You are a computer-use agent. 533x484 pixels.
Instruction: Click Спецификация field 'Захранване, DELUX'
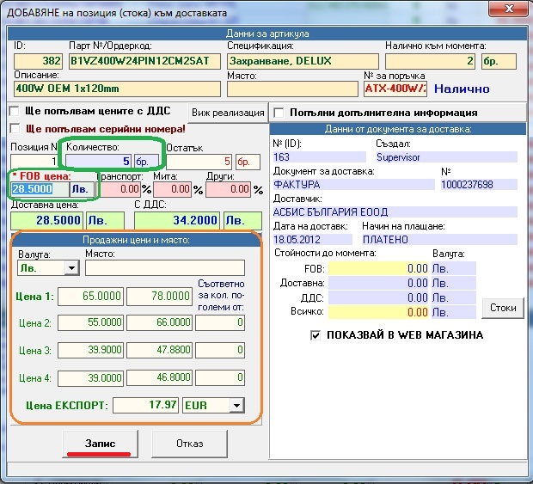pos(303,62)
